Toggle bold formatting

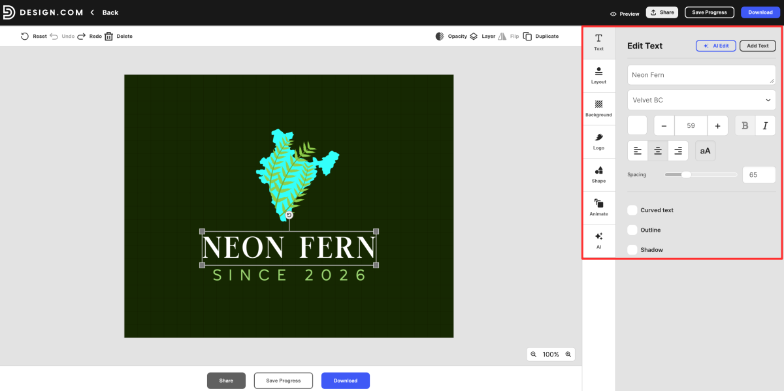coord(745,125)
